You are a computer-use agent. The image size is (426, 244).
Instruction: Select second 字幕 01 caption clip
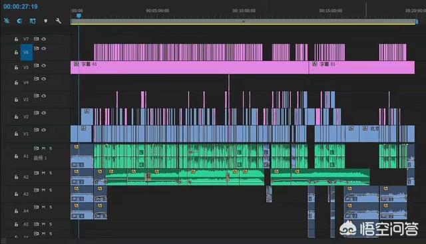tap(362, 67)
